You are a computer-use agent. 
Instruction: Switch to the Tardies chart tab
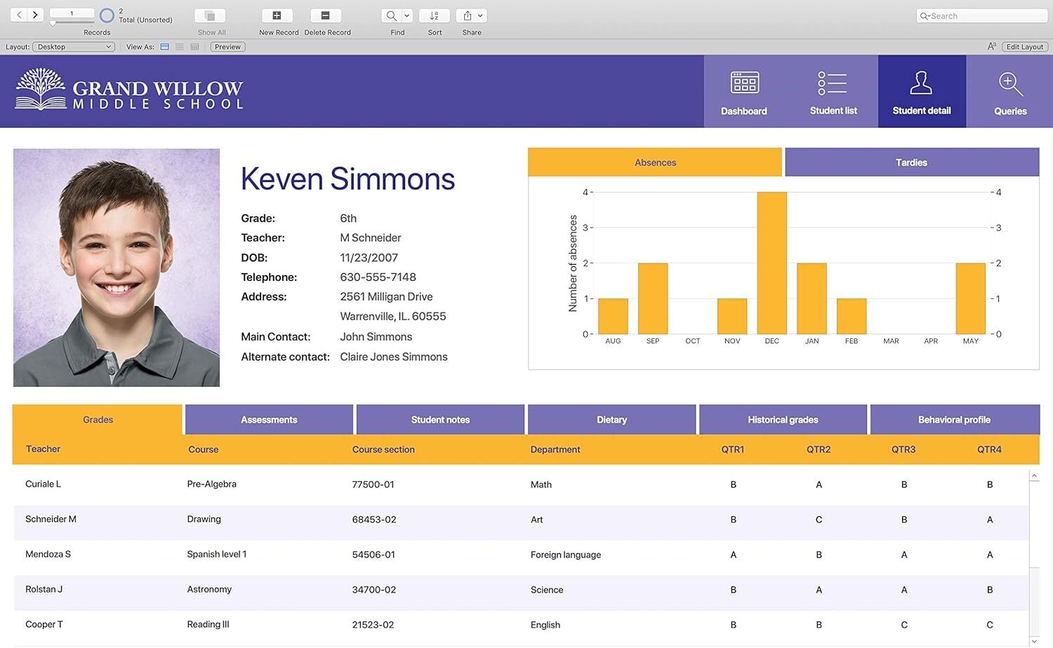click(x=911, y=162)
